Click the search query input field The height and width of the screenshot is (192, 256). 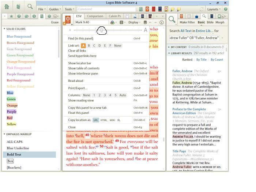click(x=194, y=38)
